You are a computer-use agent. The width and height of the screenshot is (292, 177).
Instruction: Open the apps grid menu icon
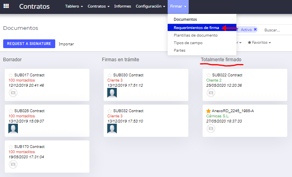[6, 6]
